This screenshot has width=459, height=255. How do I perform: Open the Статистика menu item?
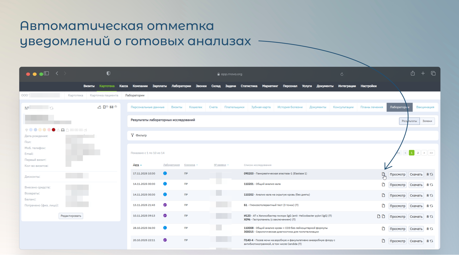249,86
